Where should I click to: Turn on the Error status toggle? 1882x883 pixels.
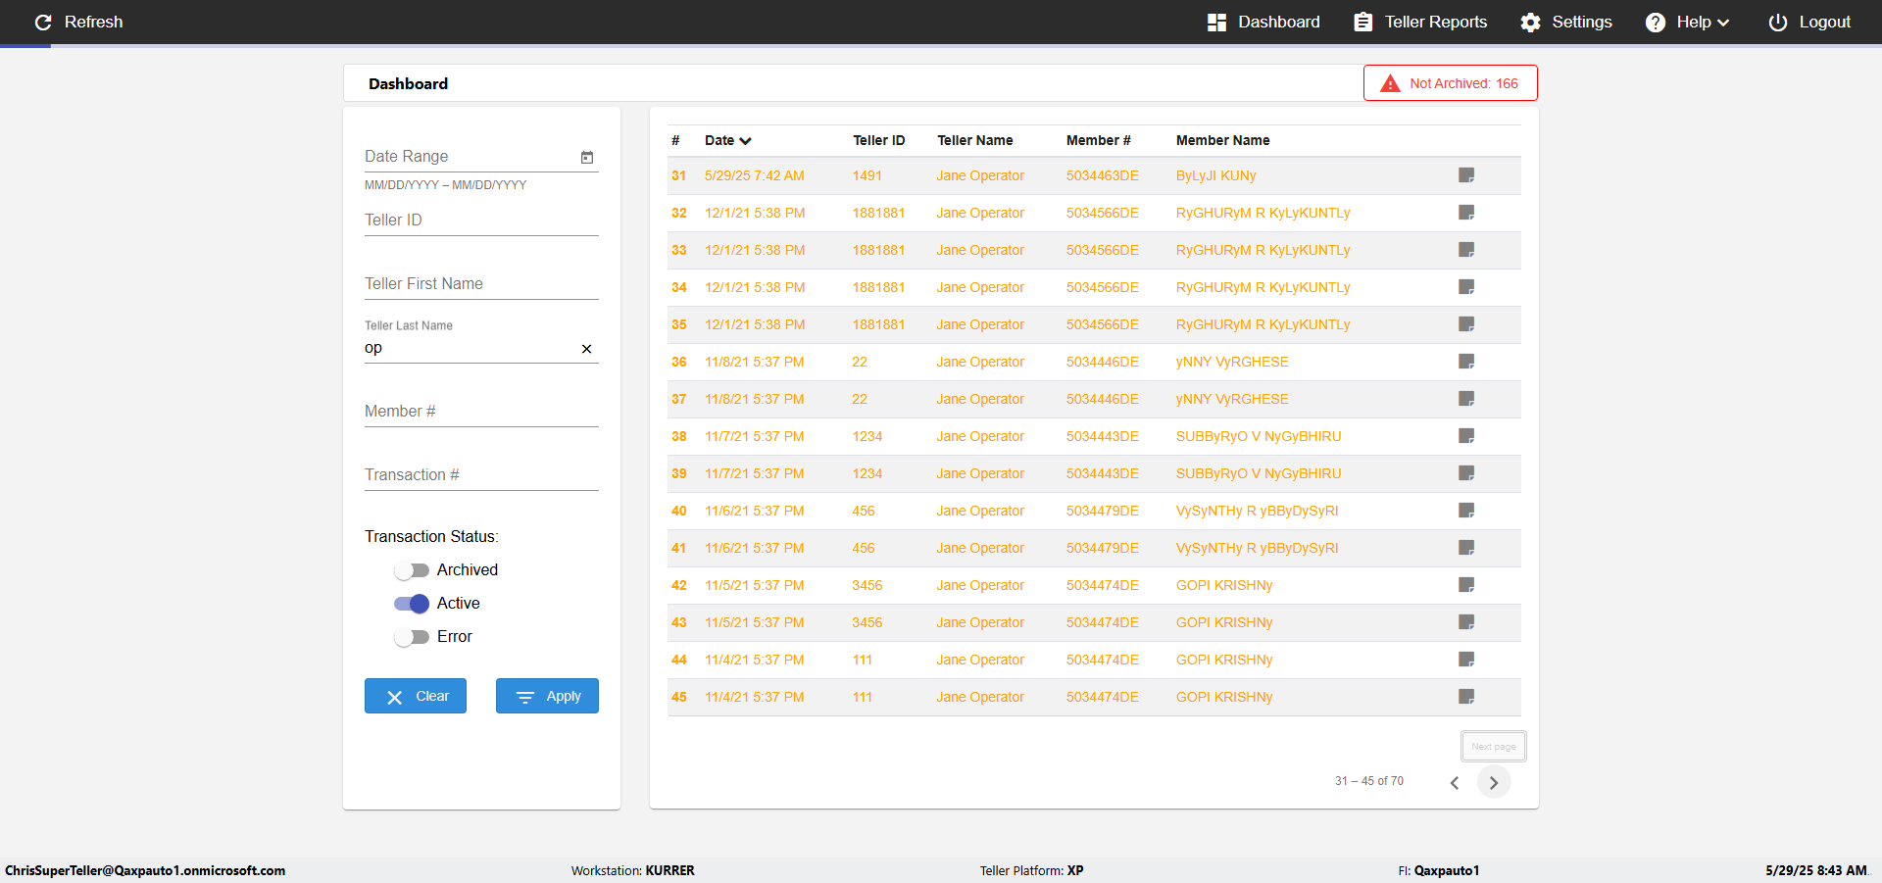[412, 637]
